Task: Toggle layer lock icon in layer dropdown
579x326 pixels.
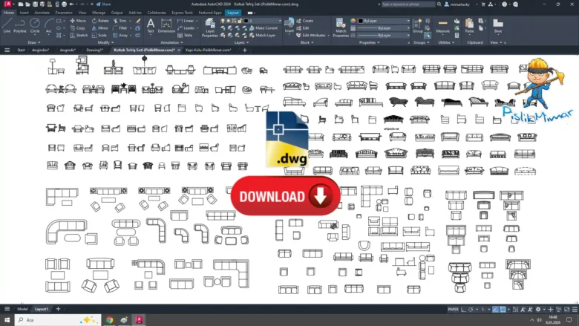Action: pyautogui.click(x=239, y=21)
